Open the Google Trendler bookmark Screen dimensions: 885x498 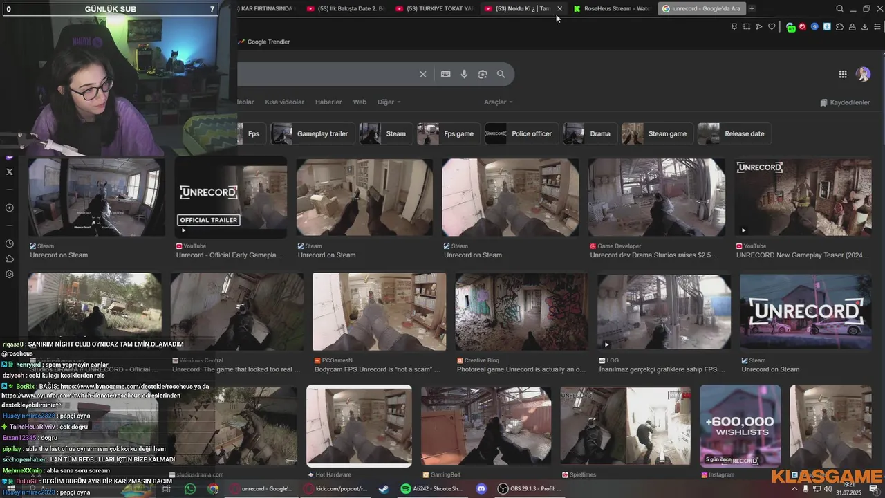264,41
